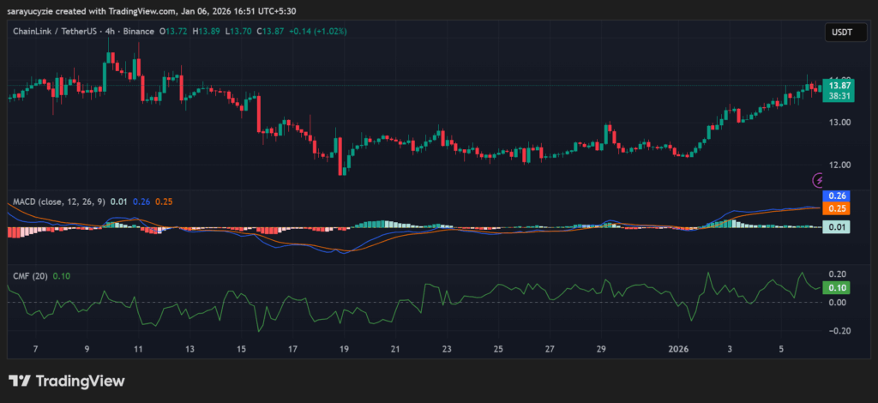The width and height of the screenshot is (878, 403).
Task: Click the green 13.87 current price label
Action: pos(839,86)
